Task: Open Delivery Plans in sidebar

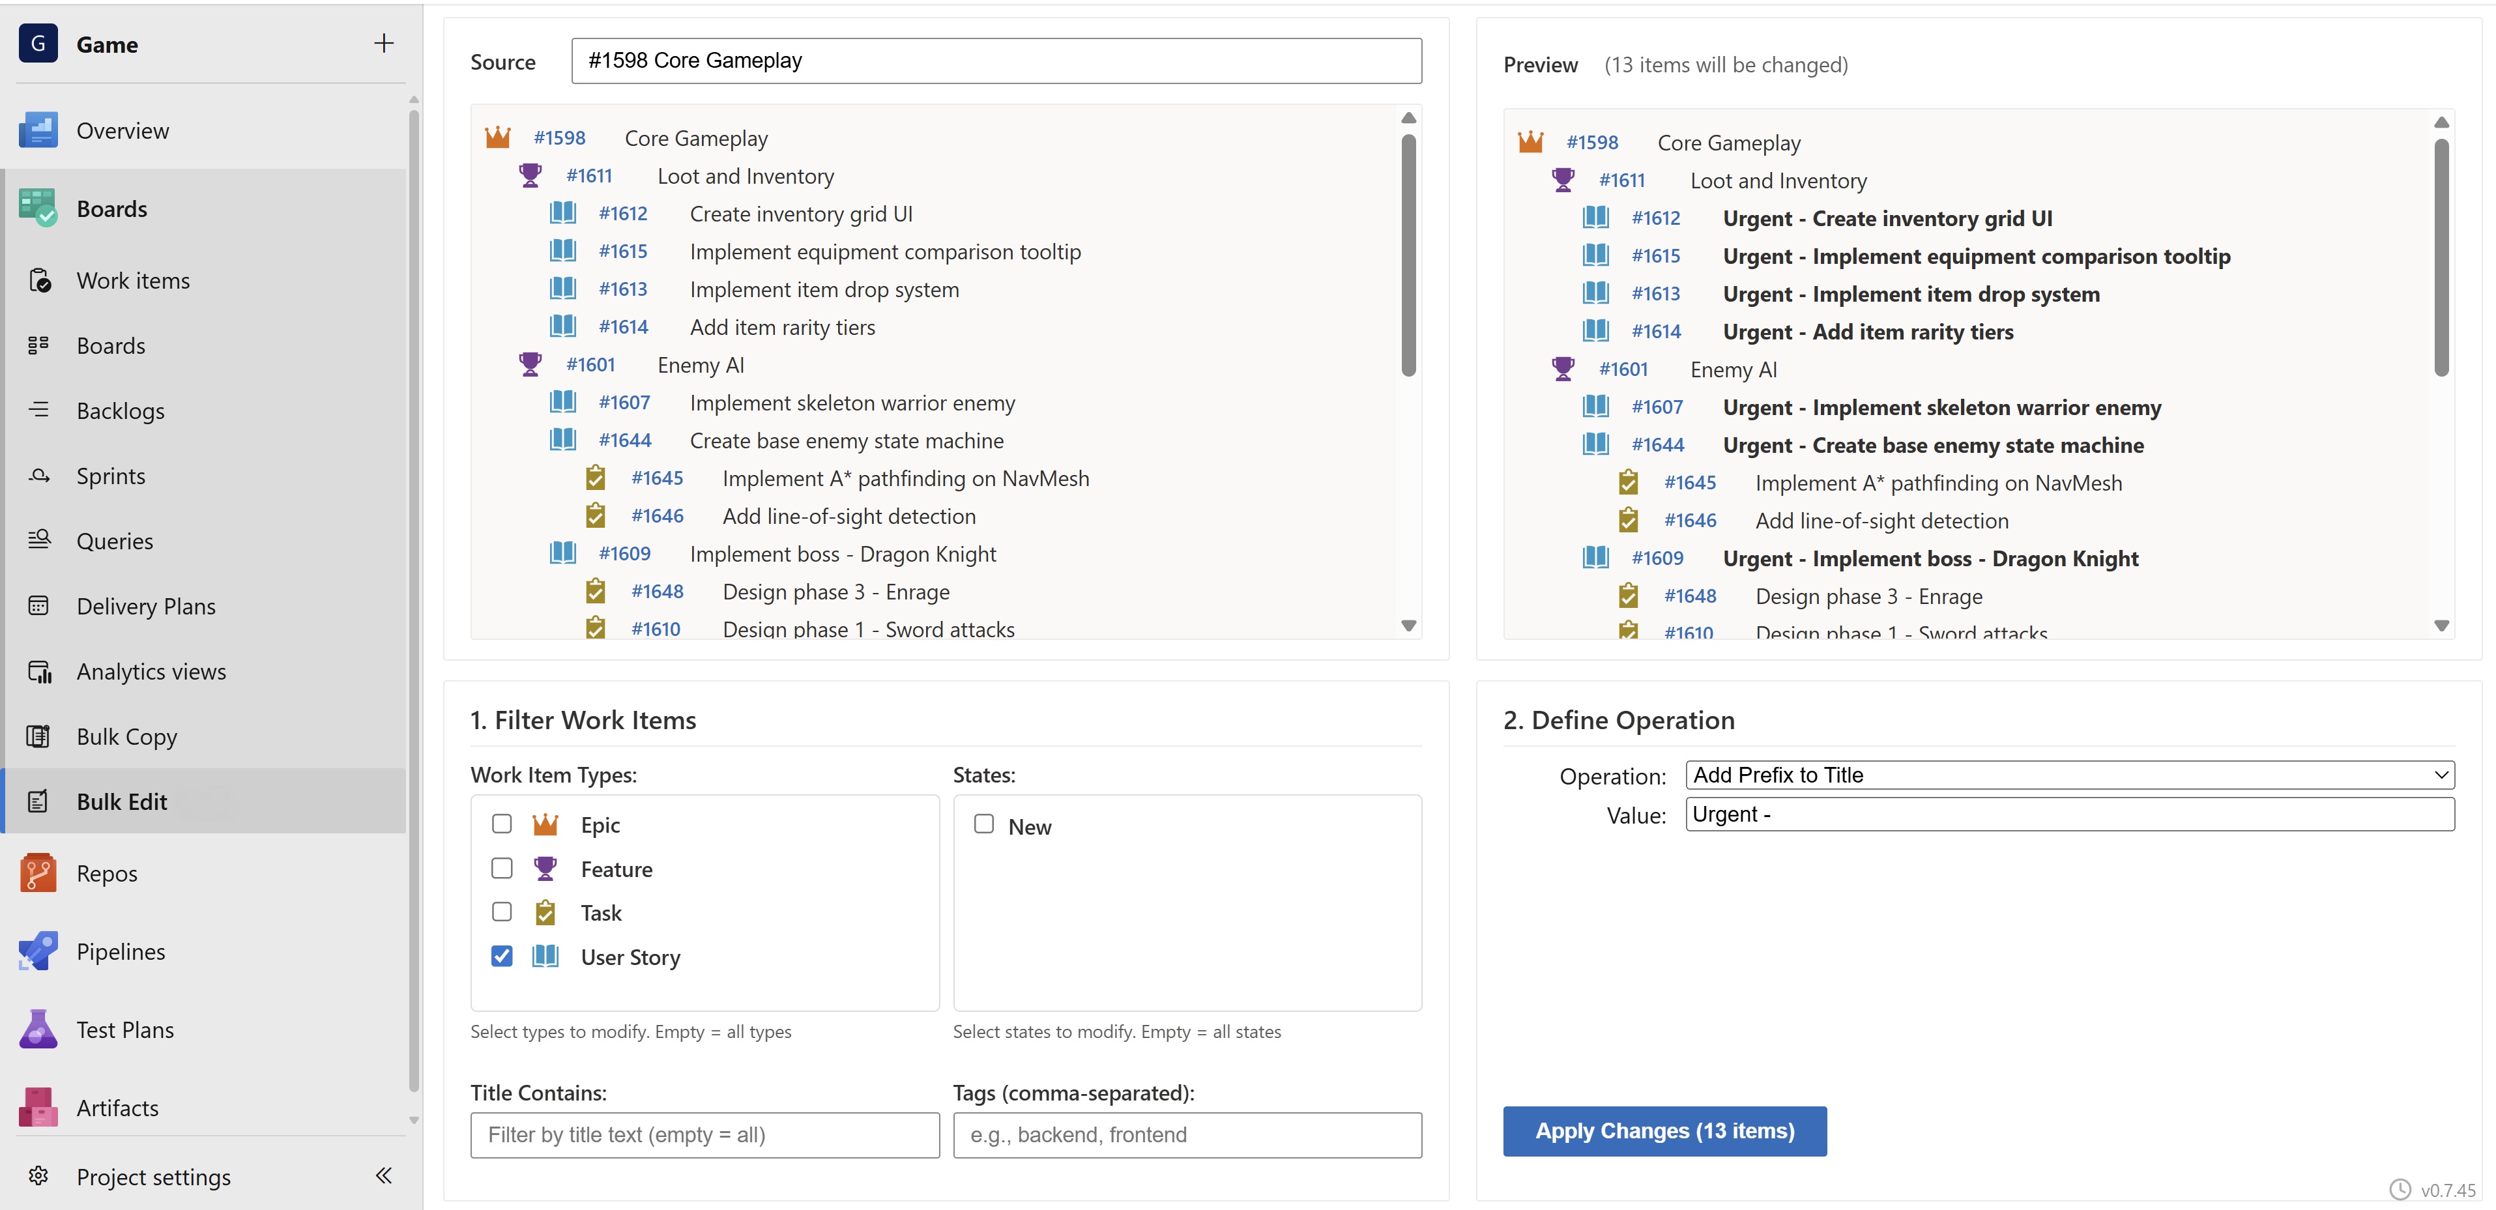Action: pyautogui.click(x=145, y=607)
